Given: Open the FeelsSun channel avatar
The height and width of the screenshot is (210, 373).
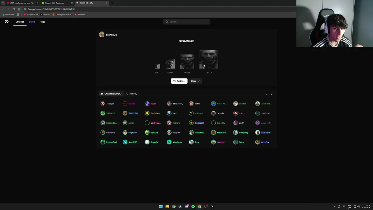Looking at the screenshot, I should tap(147, 113).
